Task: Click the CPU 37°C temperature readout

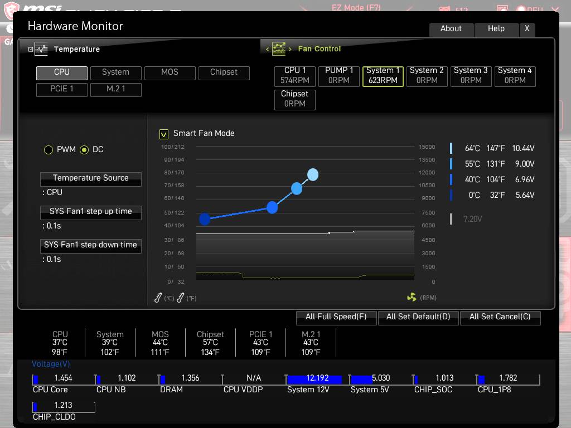Action: pyautogui.click(x=60, y=343)
